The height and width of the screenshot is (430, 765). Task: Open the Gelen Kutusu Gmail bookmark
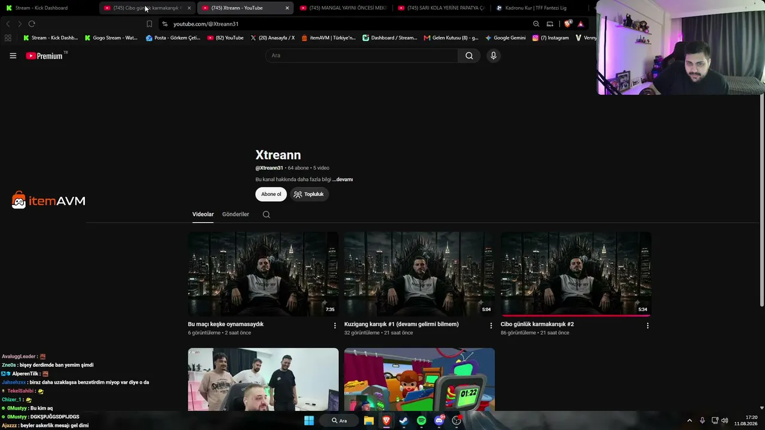(x=451, y=38)
